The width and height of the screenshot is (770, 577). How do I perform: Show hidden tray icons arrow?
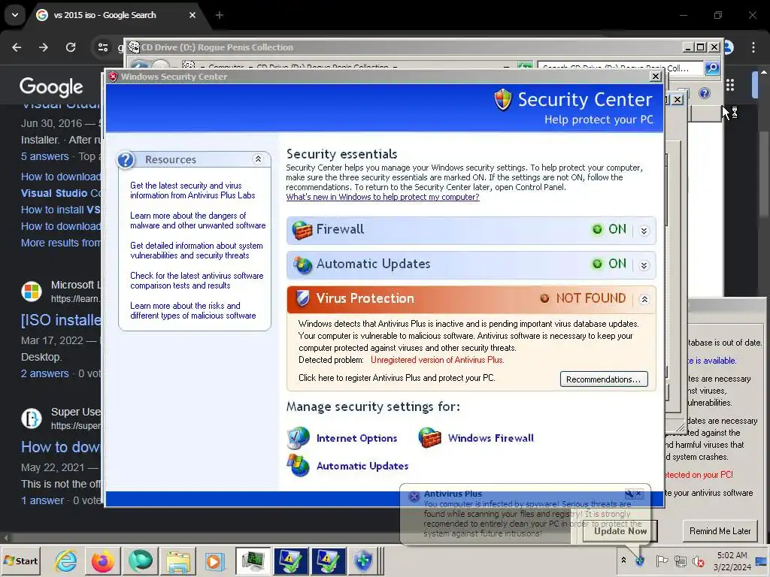click(x=623, y=560)
